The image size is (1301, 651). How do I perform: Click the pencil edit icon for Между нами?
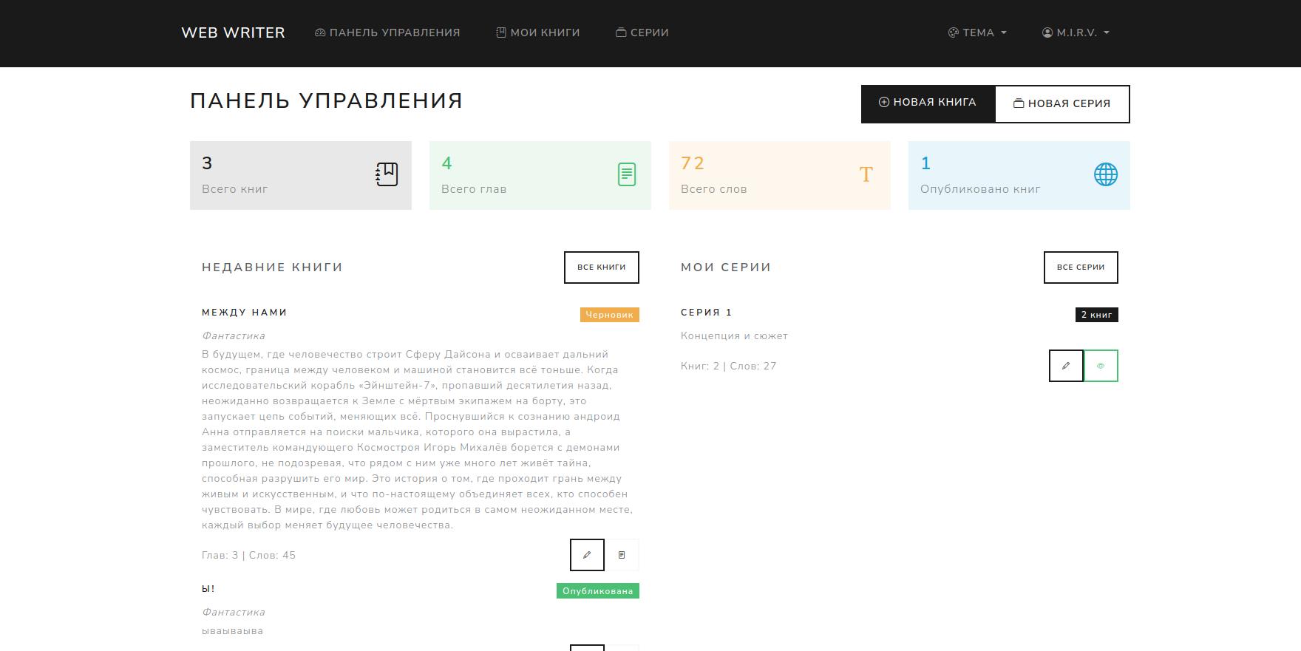[x=587, y=555]
